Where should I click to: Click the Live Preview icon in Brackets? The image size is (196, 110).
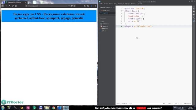coord(194,8)
